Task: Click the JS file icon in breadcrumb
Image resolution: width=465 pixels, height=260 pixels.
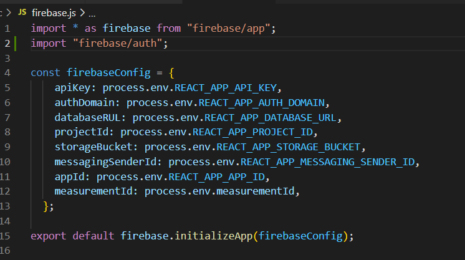Action: point(22,12)
